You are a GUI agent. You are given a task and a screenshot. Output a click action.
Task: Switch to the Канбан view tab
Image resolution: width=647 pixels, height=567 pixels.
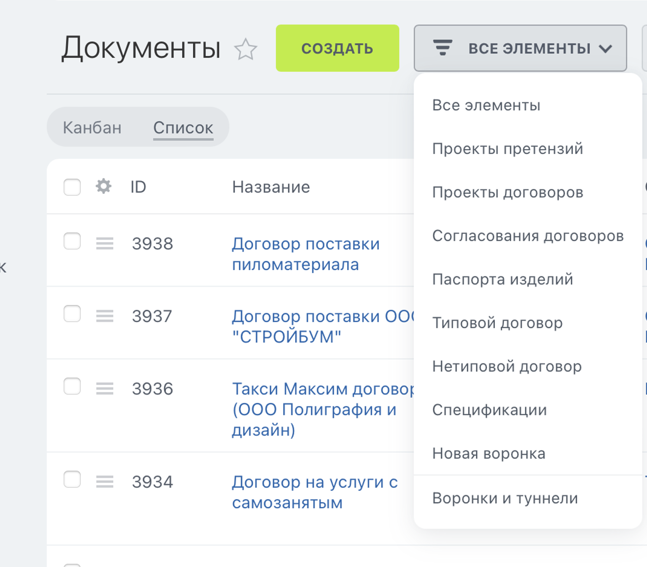(92, 127)
